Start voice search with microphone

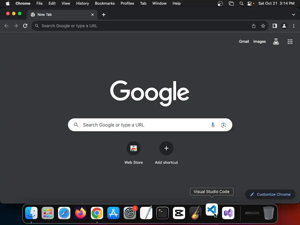(x=213, y=125)
